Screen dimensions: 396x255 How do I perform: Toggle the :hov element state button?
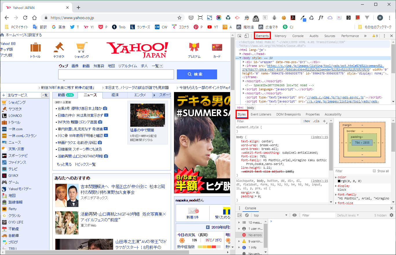click(x=307, y=121)
